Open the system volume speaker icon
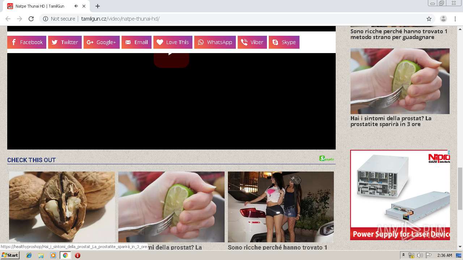This screenshot has height=260, width=463. point(420,255)
